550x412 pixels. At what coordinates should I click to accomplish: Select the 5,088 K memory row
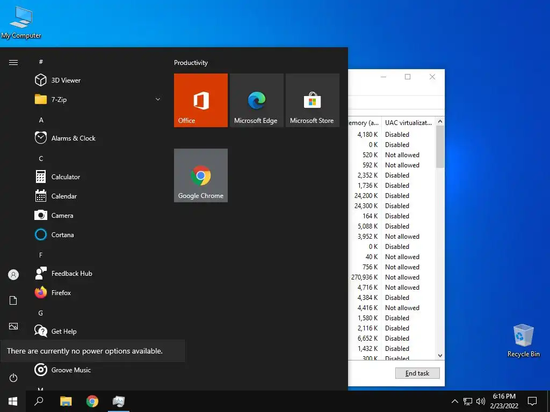coord(367,226)
